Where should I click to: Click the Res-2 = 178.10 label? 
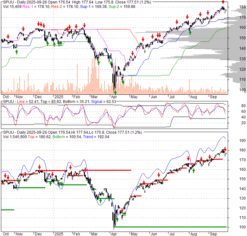pyautogui.click(x=65, y=7)
